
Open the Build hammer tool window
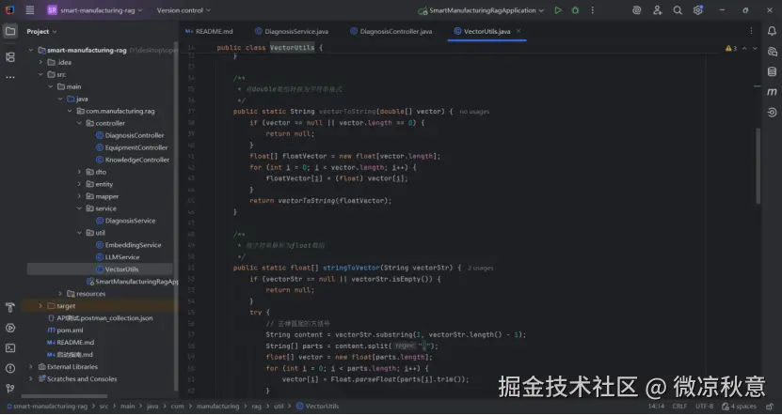(10, 308)
